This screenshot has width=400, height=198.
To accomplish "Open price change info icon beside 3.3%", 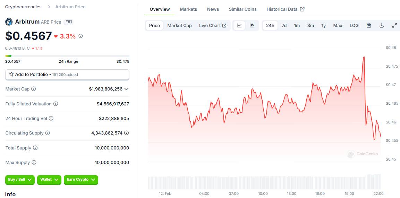I will click(x=80, y=36).
